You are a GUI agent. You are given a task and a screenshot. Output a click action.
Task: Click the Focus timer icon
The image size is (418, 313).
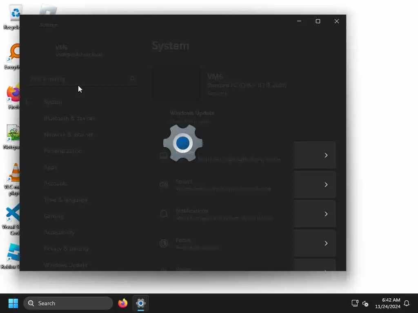click(164, 243)
